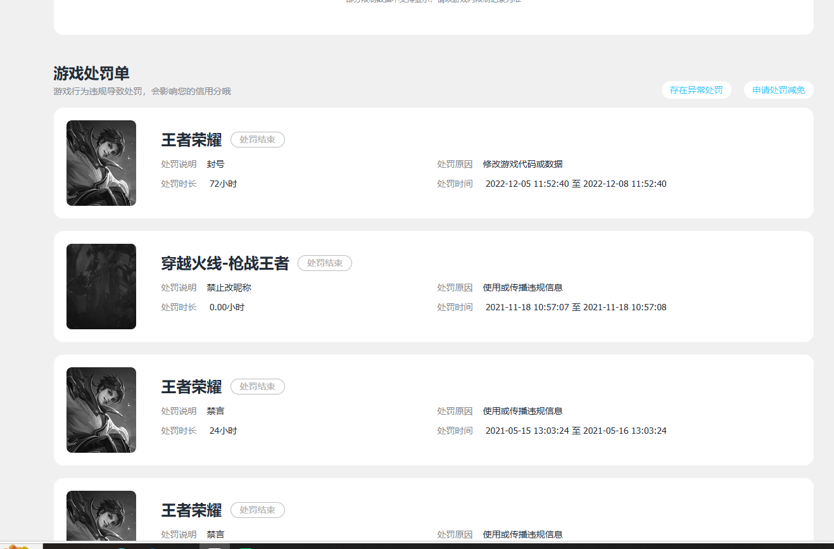Click the 存在异常处罚 button
The height and width of the screenshot is (549, 834).
click(696, 90)
